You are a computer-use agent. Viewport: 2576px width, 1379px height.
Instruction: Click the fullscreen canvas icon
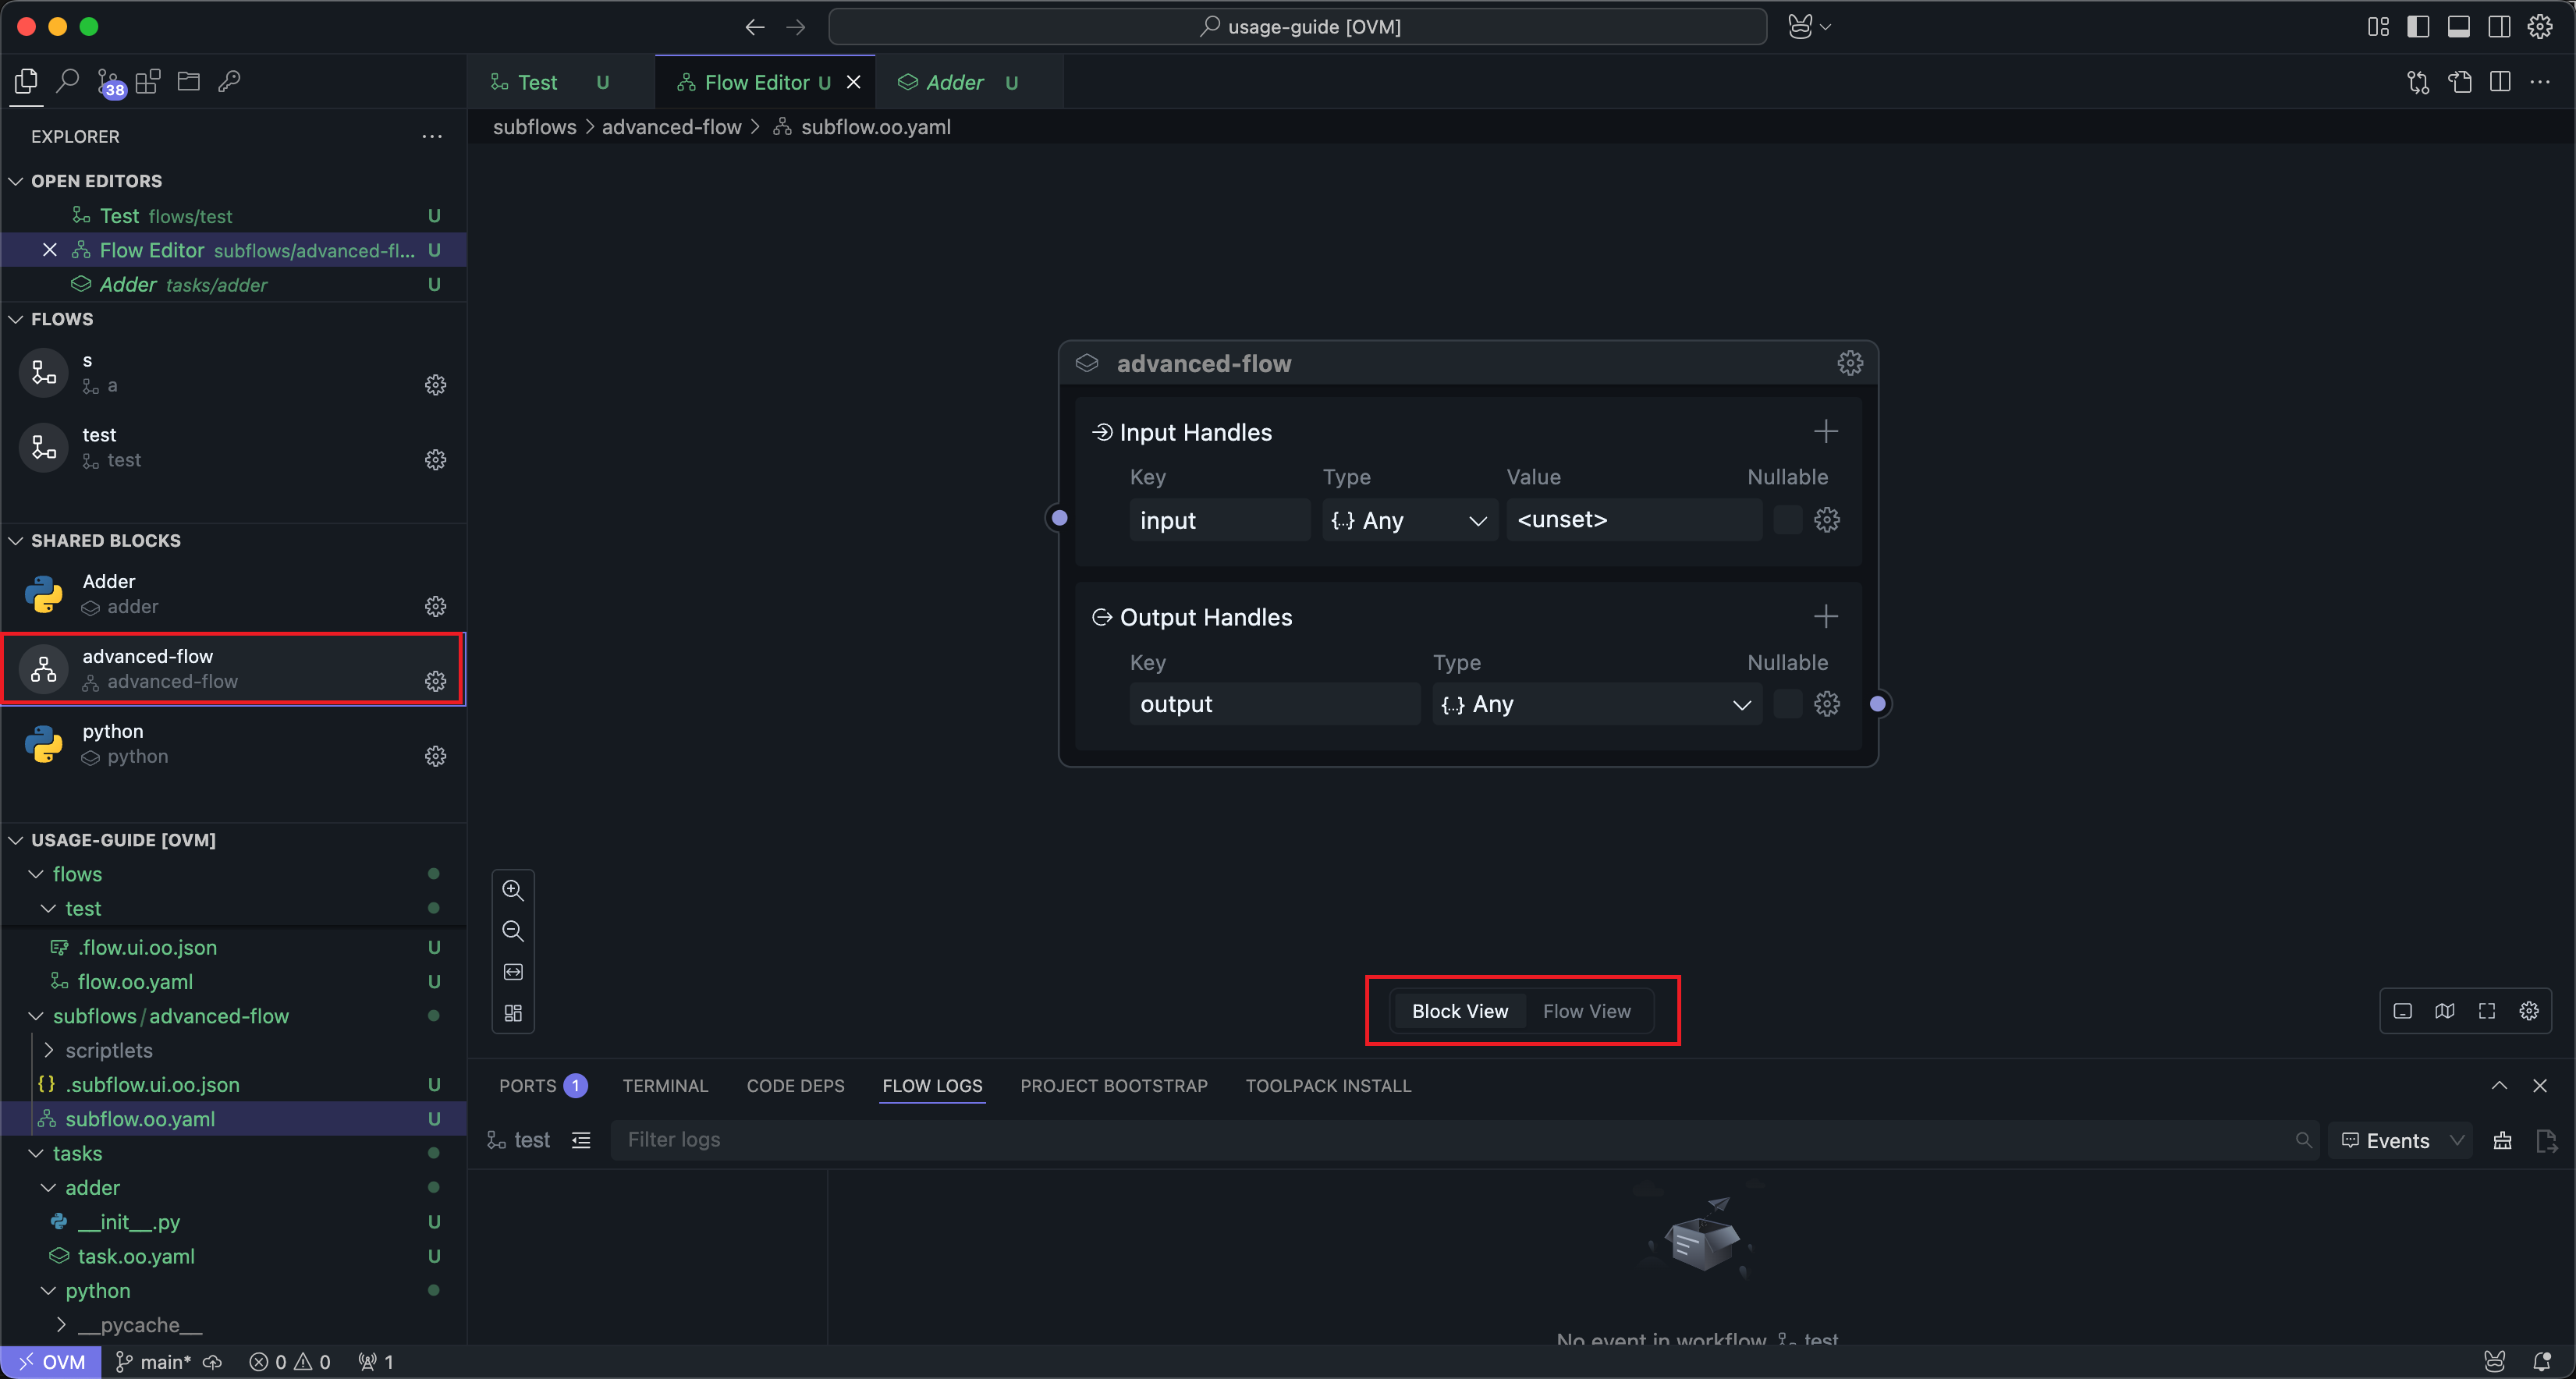2486,1011
